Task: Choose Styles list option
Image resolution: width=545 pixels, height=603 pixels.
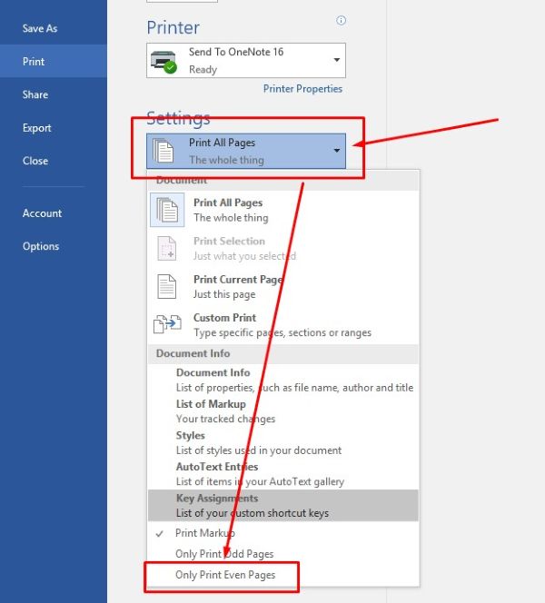Action: pyautogui.click(x=283, y=442)
